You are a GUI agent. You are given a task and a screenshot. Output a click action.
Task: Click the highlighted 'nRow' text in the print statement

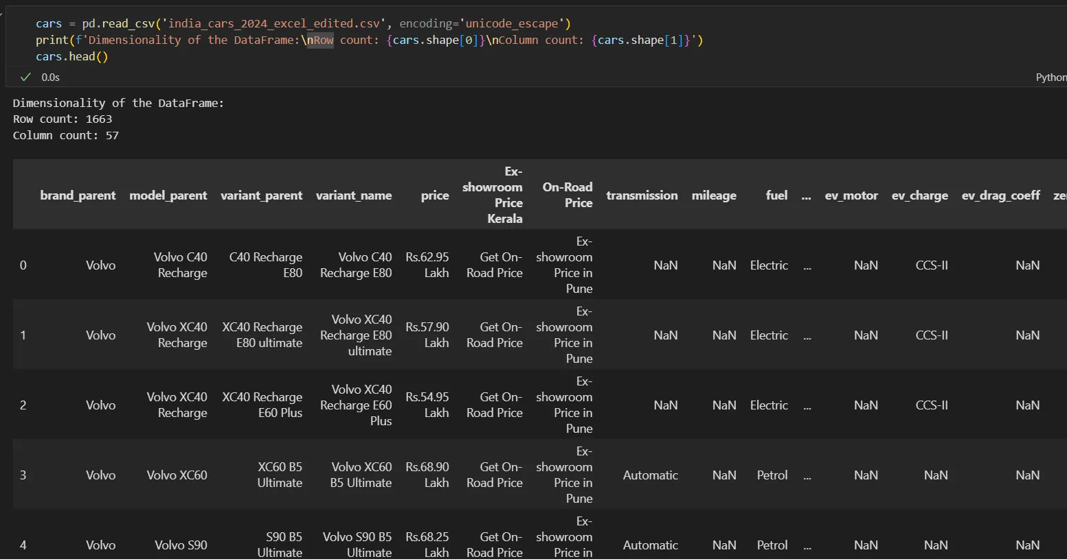[x=320, y=40]
